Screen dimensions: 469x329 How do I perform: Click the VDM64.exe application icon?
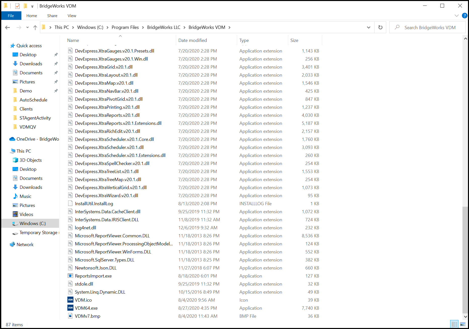point(70,308)
